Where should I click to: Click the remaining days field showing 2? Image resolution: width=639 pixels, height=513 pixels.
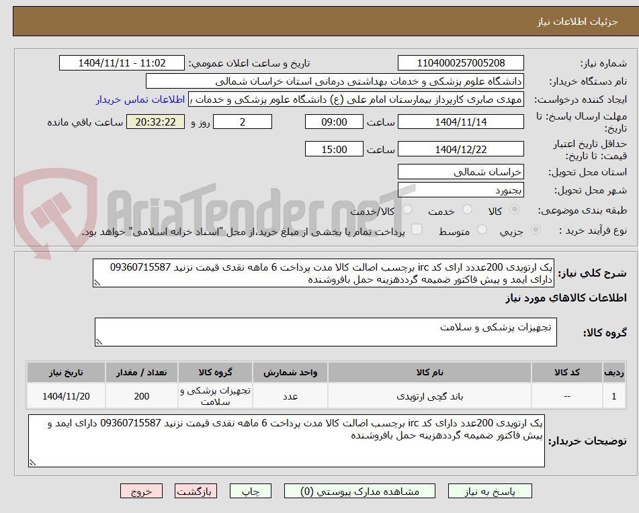click(x=243, y=122)
